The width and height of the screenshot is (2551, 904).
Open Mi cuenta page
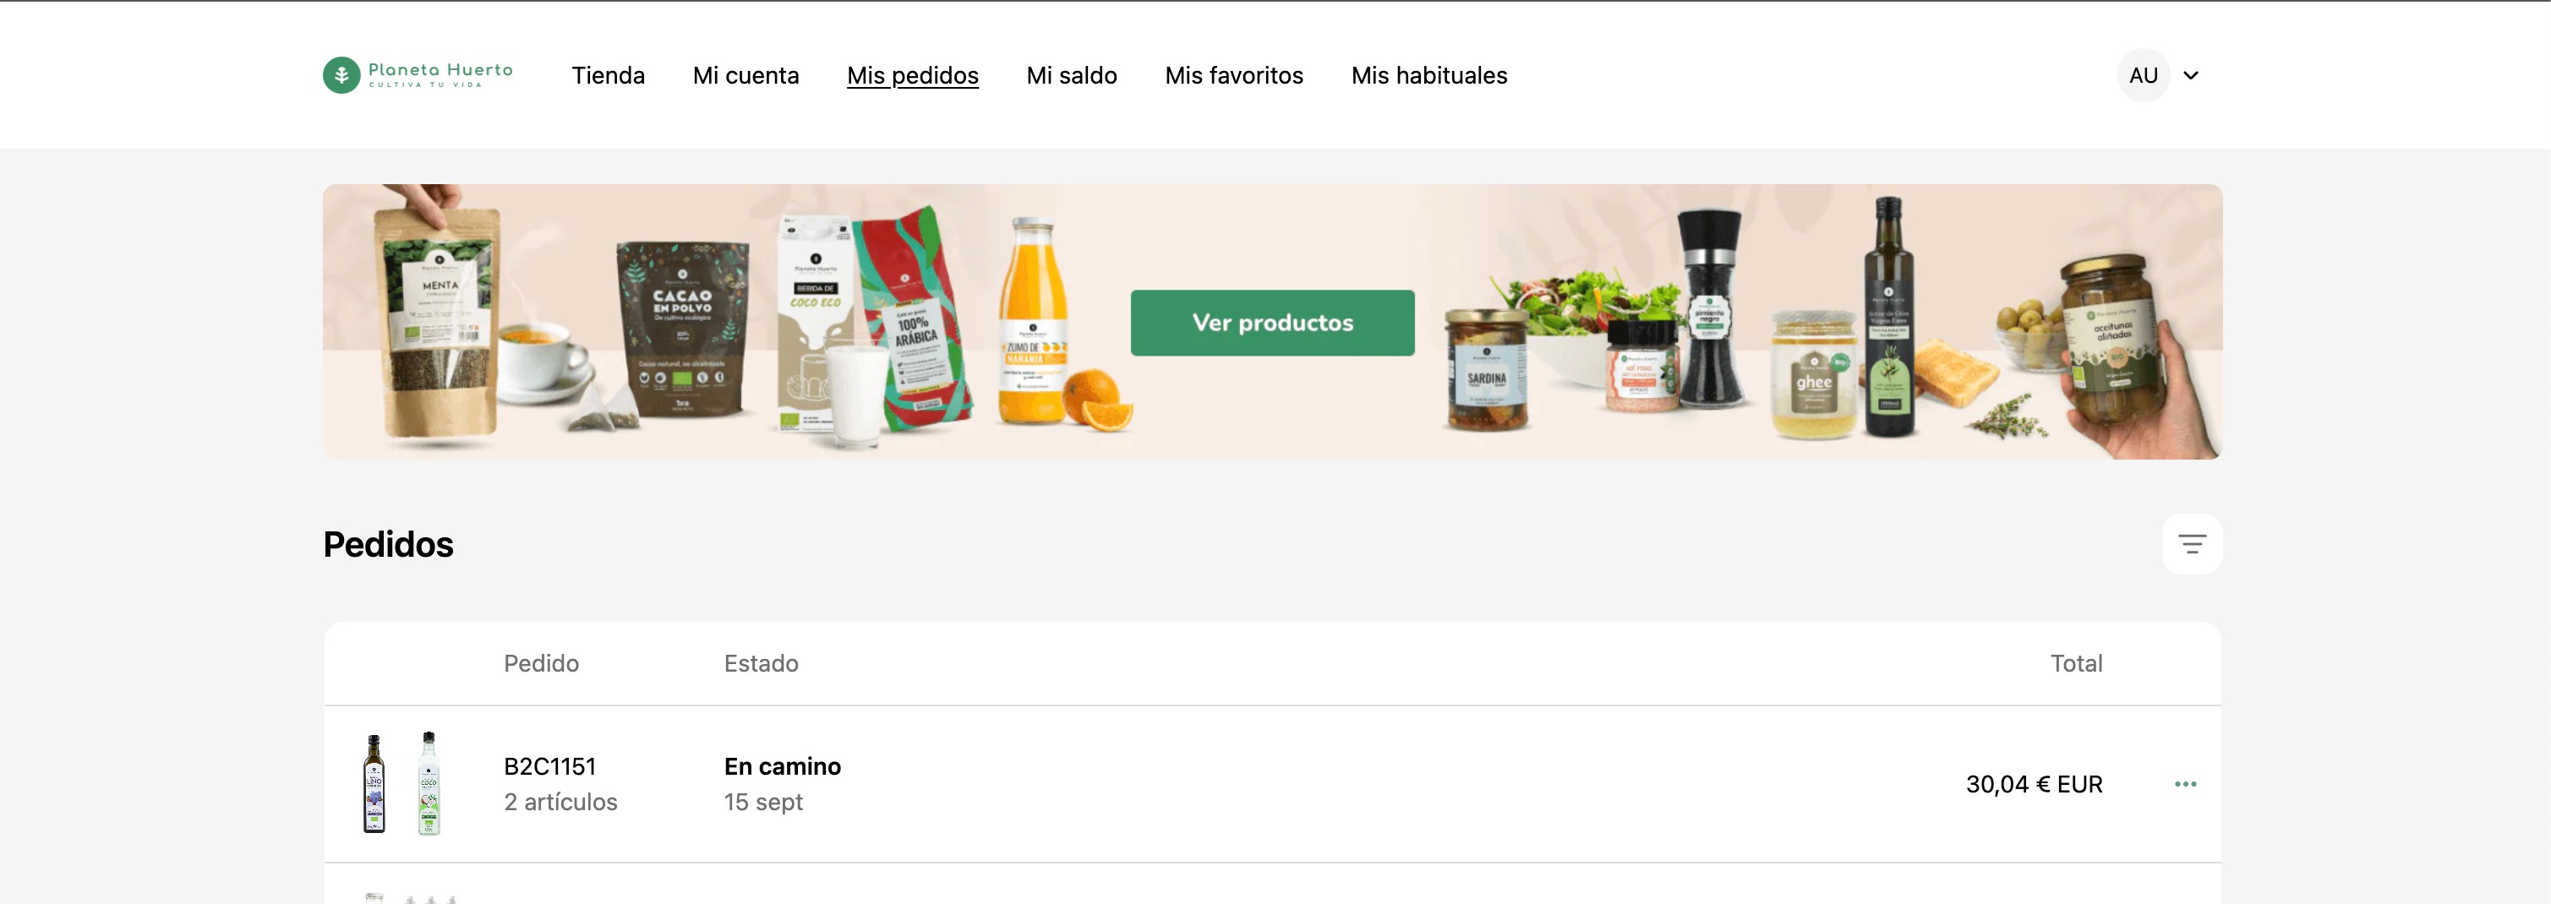(746, 75)
